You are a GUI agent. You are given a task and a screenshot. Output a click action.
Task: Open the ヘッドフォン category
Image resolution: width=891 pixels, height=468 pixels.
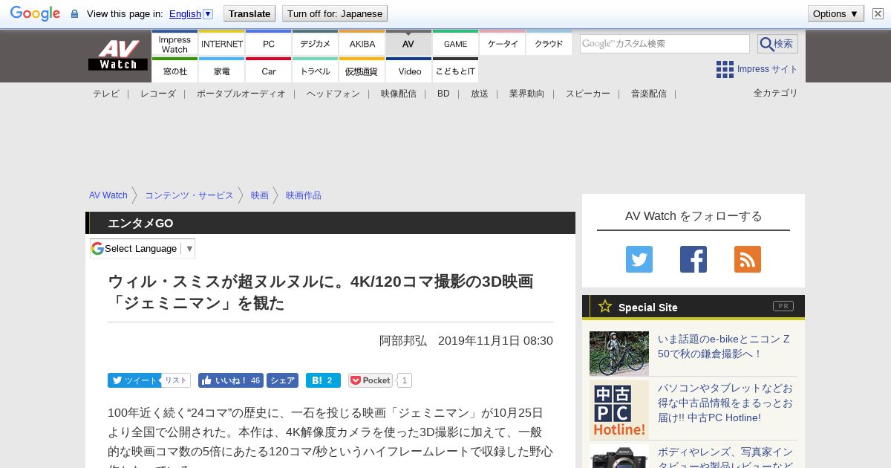[333, 94]
